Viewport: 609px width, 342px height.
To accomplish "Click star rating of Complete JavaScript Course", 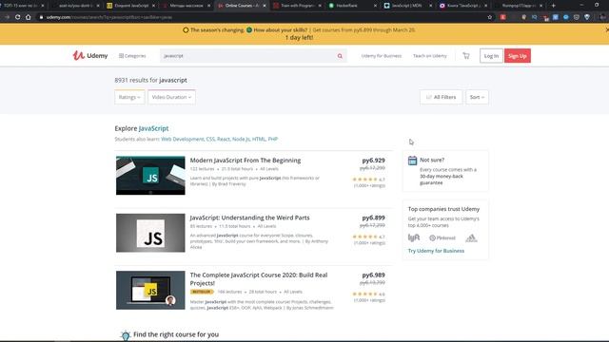I will pyautogui.click(x=364, y=294).
